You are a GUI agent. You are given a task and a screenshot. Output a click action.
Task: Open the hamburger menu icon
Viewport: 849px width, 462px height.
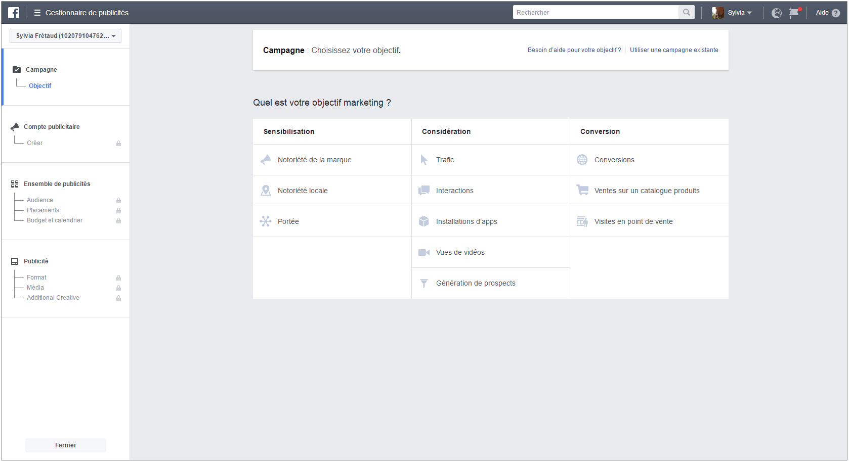tap(37, 13)
